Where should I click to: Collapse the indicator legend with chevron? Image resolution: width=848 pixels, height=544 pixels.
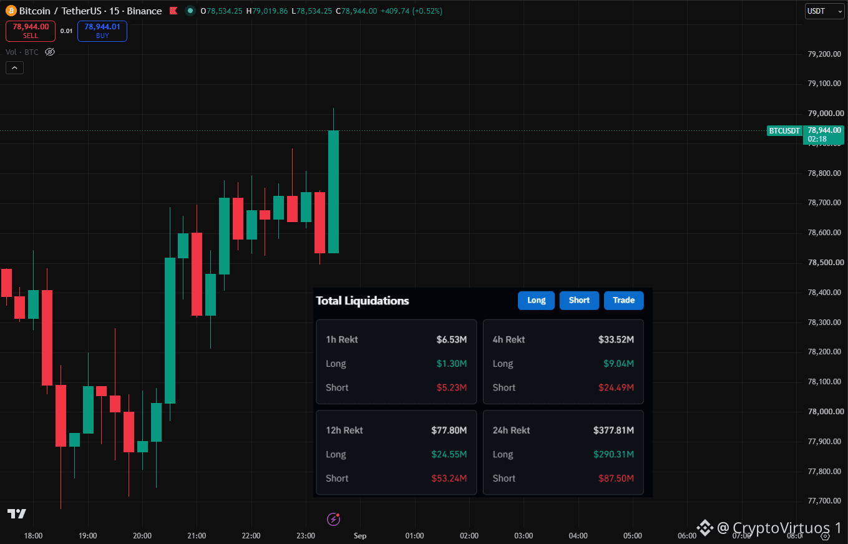[x=14, y=68]
